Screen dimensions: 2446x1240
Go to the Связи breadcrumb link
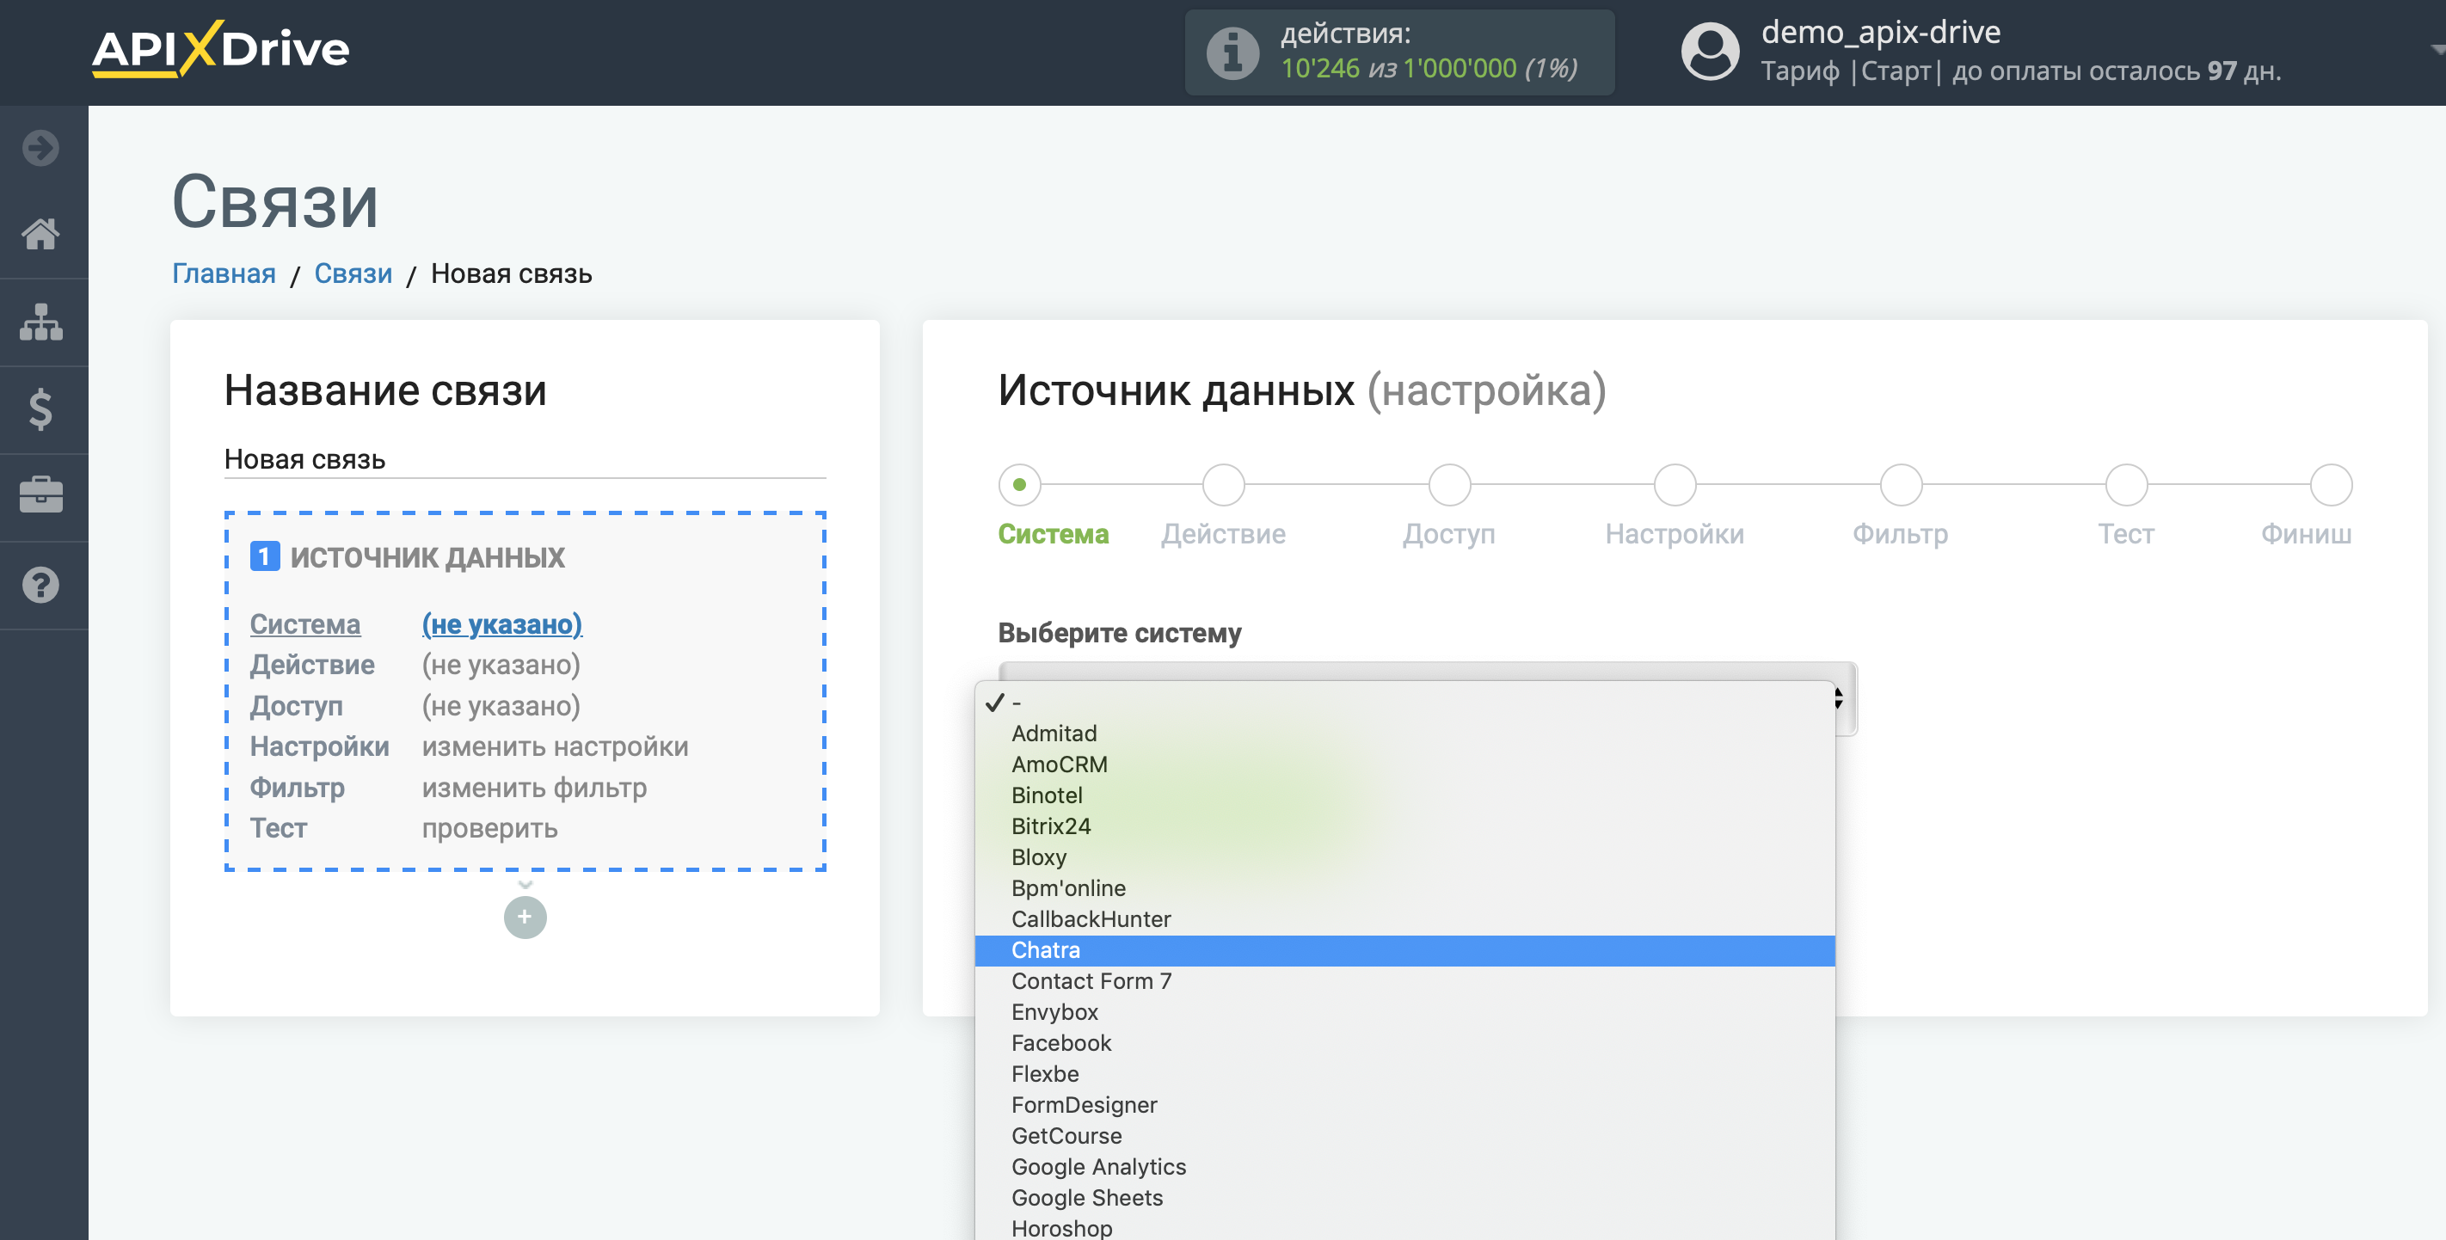[353, 273]
